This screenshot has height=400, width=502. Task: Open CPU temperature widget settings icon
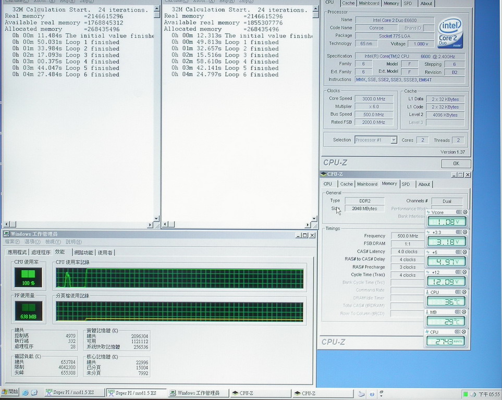(x=459, y=292)
